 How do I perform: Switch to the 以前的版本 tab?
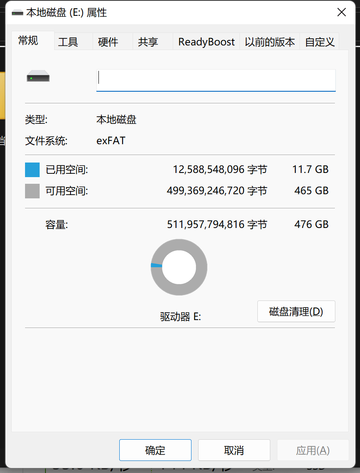pos(269,41)
